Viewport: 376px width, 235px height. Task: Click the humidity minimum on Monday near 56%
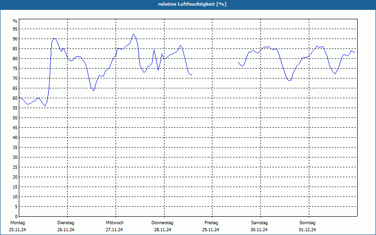45,106
